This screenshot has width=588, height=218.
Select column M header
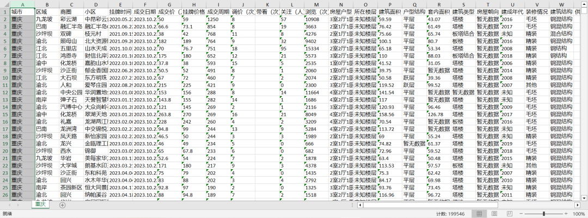316,4
